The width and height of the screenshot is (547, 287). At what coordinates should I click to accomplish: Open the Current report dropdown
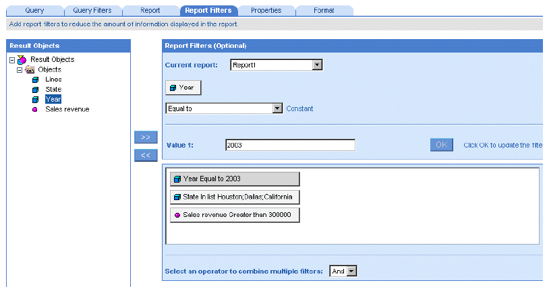point(318,65)
